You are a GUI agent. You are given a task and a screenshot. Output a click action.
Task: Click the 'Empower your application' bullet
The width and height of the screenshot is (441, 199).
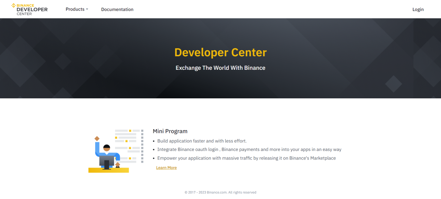pos(246,158)
